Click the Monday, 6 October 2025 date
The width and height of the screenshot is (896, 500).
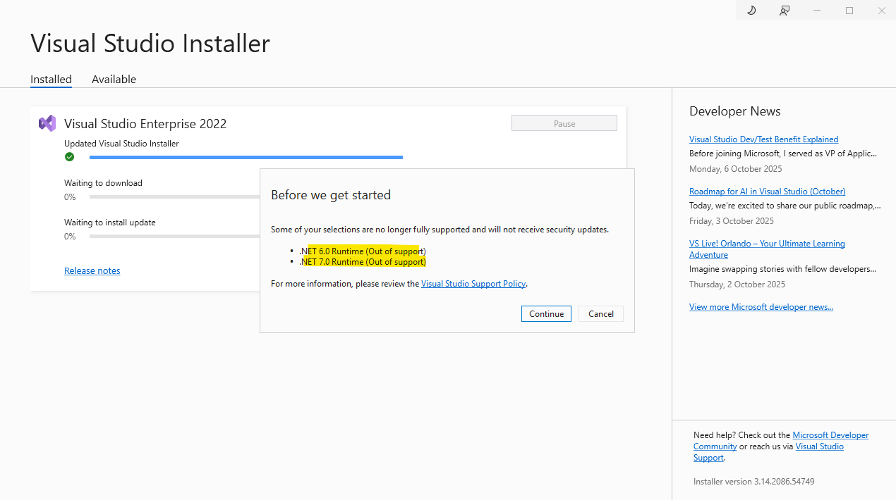coord(736,169)
